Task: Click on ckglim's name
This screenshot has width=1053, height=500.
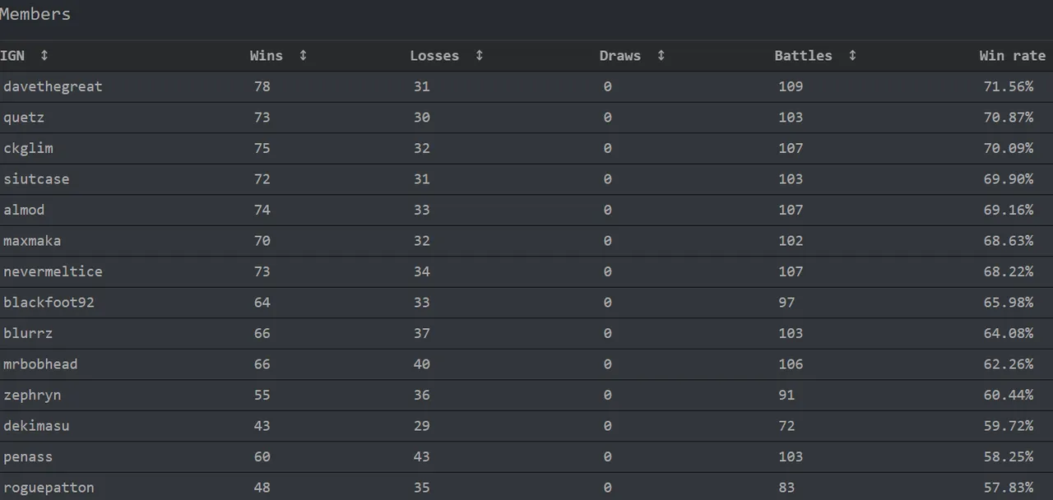Action: 28,148
